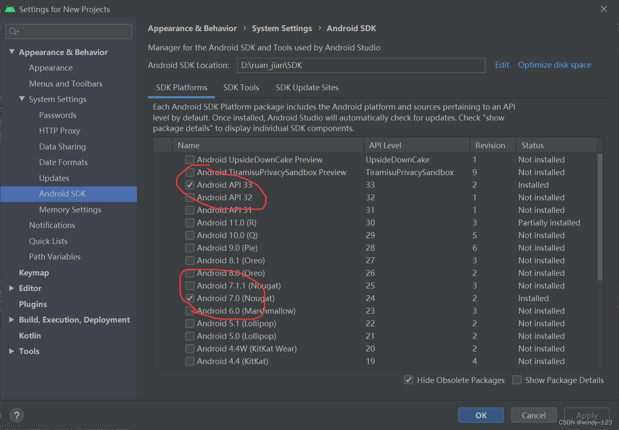Expand the Editor section
This screenshot has width=619, height=430.
(11, 288)
